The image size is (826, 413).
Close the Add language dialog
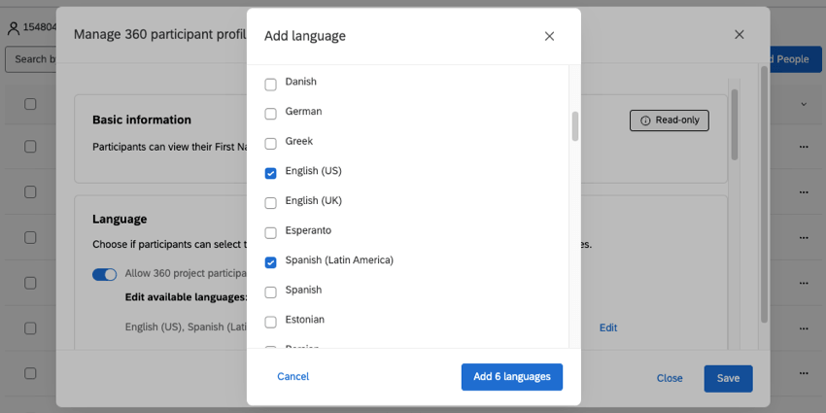click(x=549, y=36)
